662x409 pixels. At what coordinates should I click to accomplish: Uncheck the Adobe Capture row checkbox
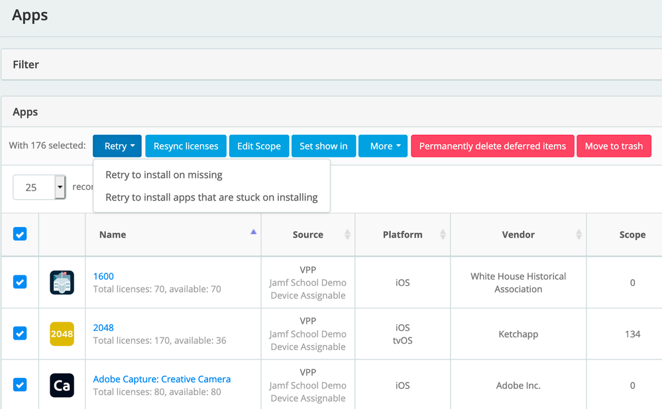(x=20, y=385)
